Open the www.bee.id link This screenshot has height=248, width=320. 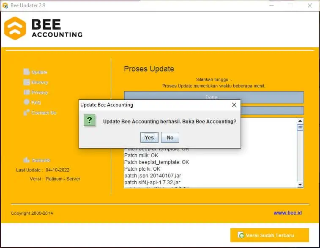[287, 213]
